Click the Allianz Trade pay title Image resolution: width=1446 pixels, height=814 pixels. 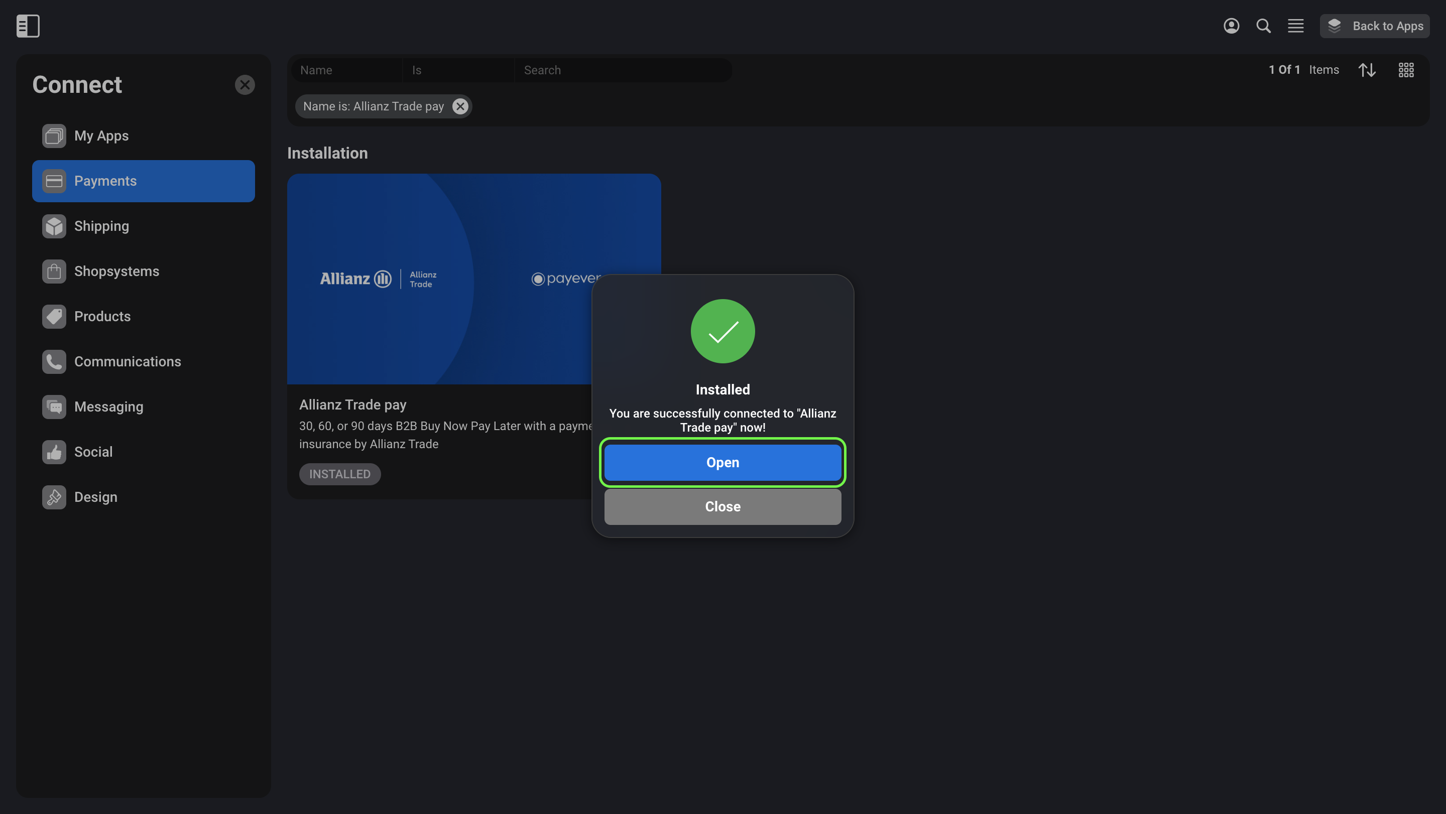[x=352, y=404]
